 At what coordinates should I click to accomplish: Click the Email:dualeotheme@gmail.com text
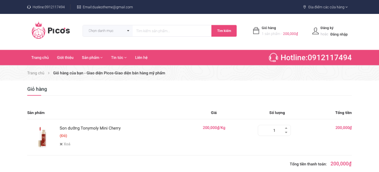tap(107, 7)
